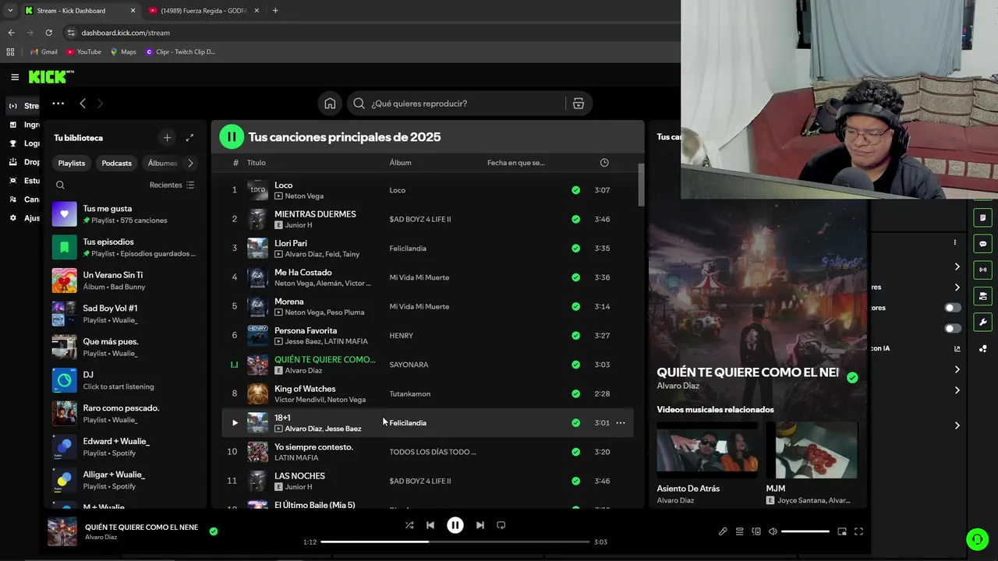Open Kick wrench tools icon

[x=982, y=322]
